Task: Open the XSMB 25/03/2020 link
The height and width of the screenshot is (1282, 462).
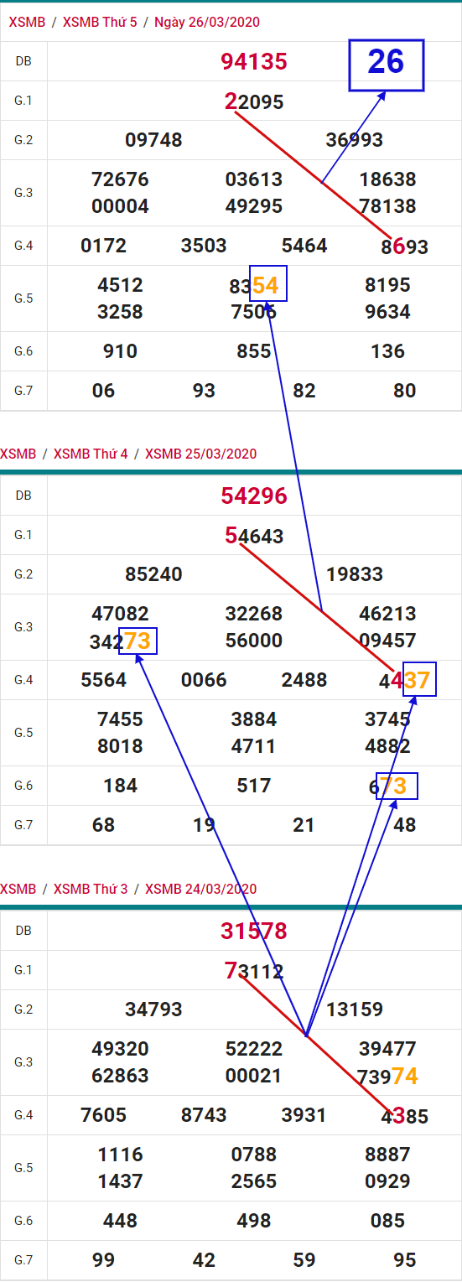Action: tap(200, 454)
